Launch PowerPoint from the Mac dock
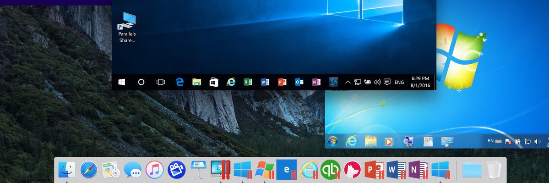Screen dimensions: 549x183 tap(375, 170)
